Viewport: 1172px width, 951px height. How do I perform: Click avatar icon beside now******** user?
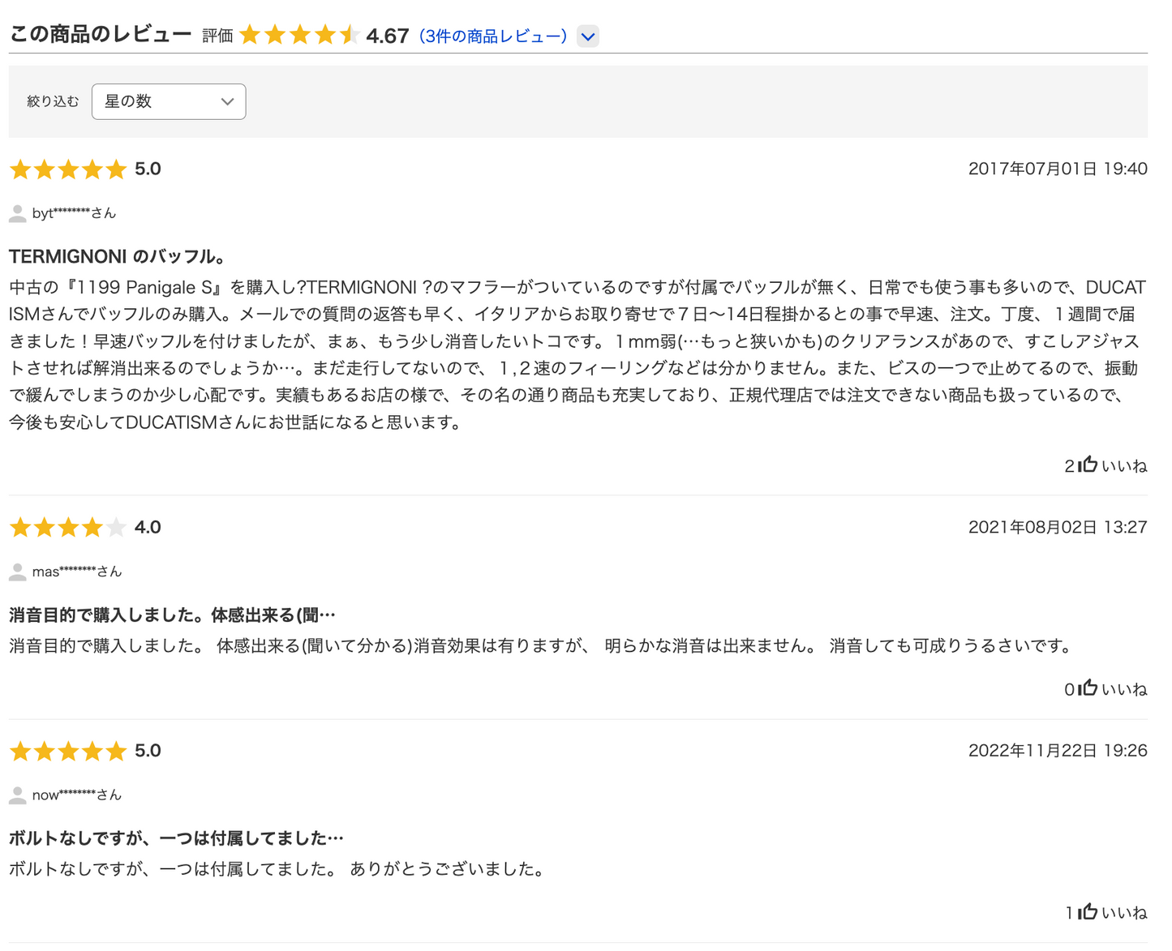coord(17,795)
